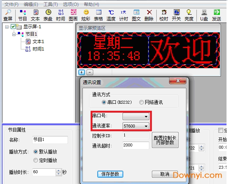Open the 图画 picture tool
Image resolution: width=228 pixels, height=184 pixels.
click(x=73, y=15)
